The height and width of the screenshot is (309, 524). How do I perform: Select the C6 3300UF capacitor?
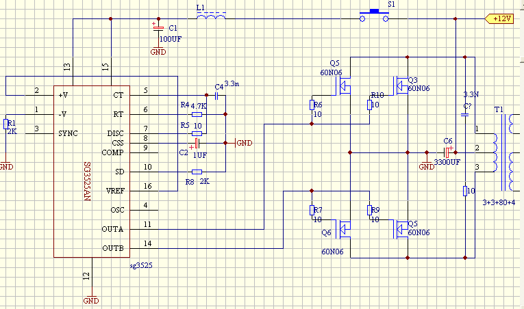click(x=447, y=150)
